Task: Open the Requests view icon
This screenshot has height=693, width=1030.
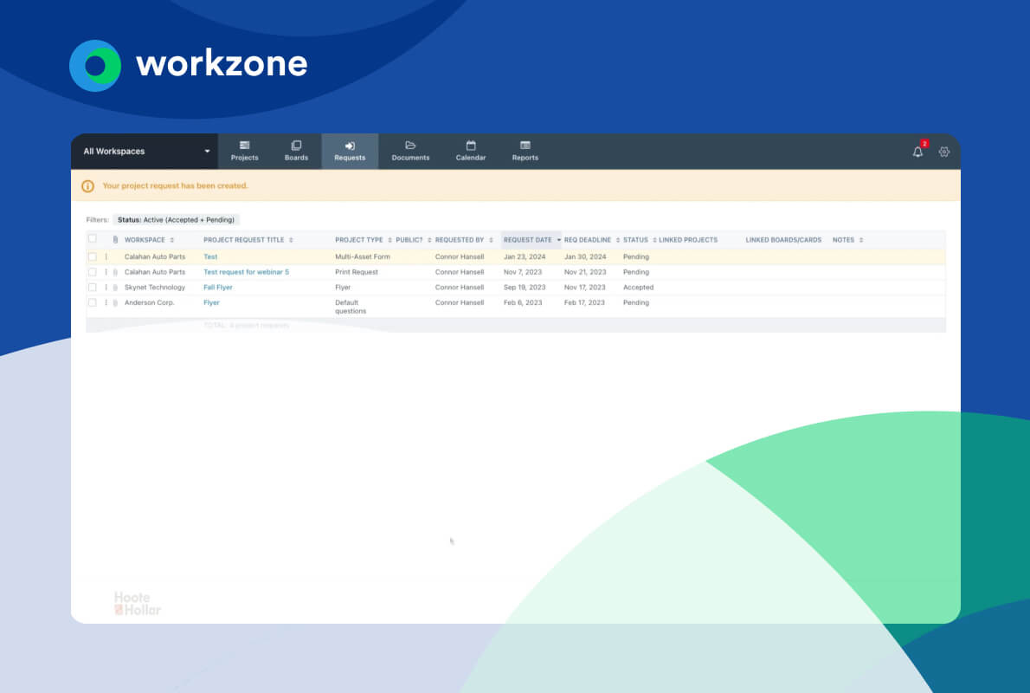Action: pos(350,146)
